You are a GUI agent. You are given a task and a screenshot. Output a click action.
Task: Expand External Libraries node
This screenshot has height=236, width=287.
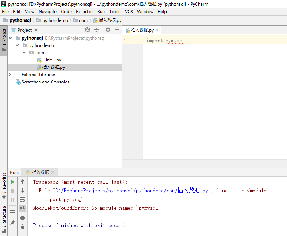10,74
